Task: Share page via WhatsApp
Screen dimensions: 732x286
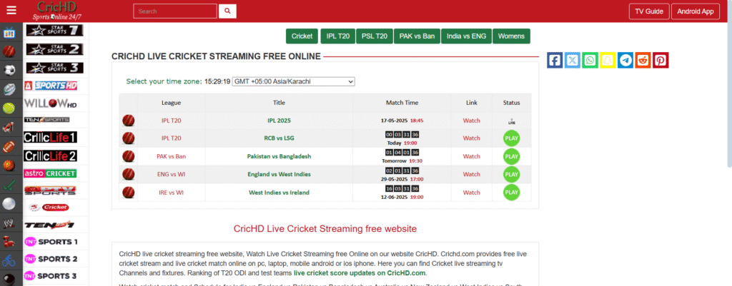Action: coord(590,60)
